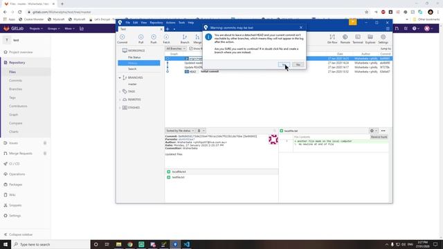Open repository Settings in Sourcetree toolbar
The image size is (443, 249).
[x=383, y=39]
